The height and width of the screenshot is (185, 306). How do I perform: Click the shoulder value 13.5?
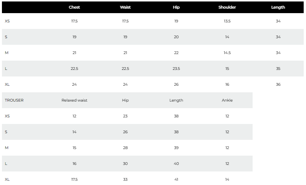tap(227, 21)
